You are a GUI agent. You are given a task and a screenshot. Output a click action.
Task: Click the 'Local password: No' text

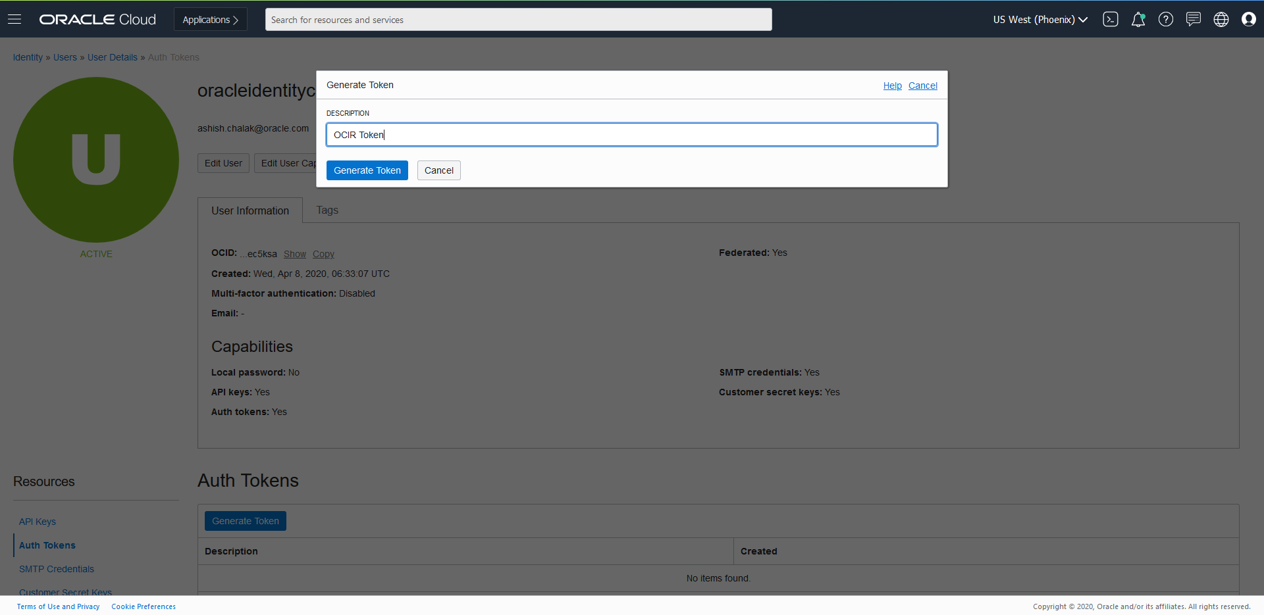click(255, 372)
